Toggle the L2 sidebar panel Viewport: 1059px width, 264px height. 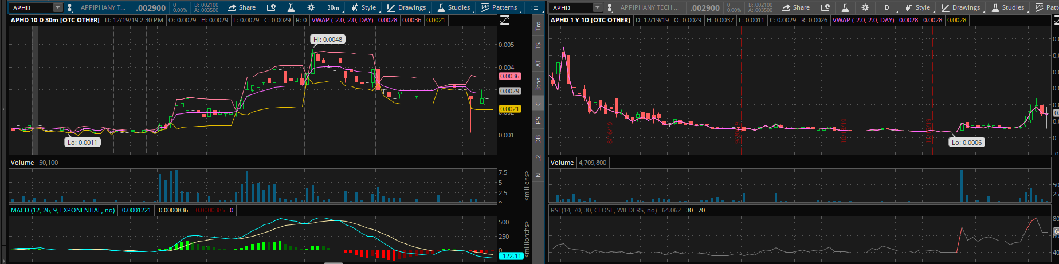point(538,157)
